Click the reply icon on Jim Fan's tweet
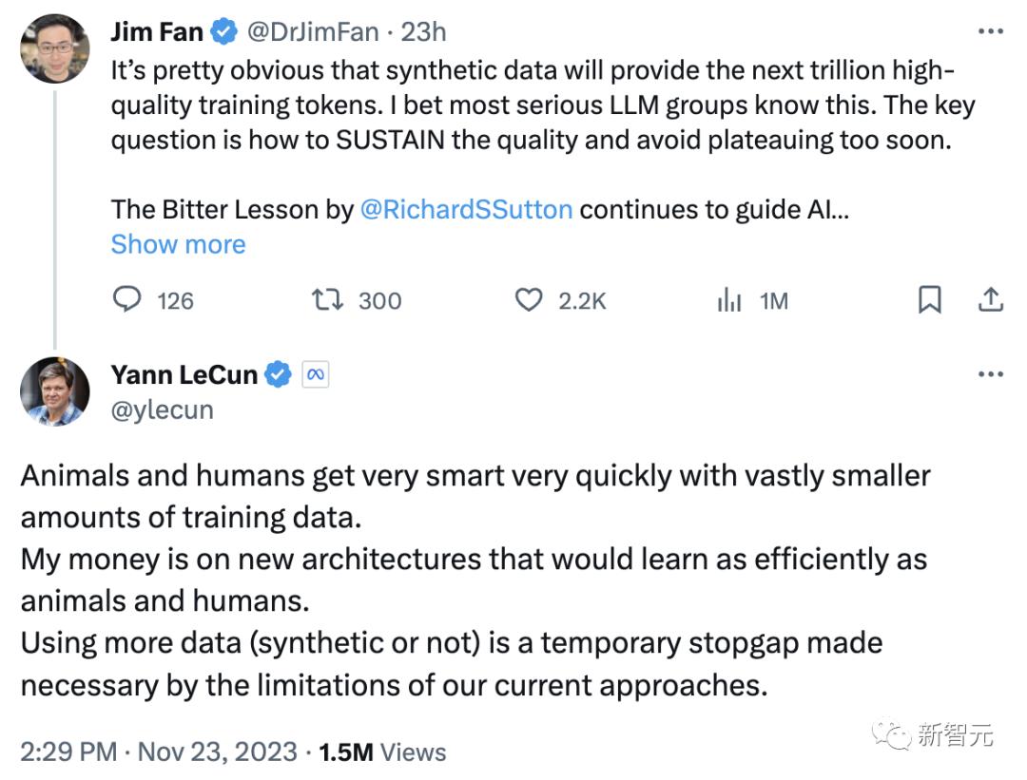Viewport: 1027px width, 780px height. [126, 301]
